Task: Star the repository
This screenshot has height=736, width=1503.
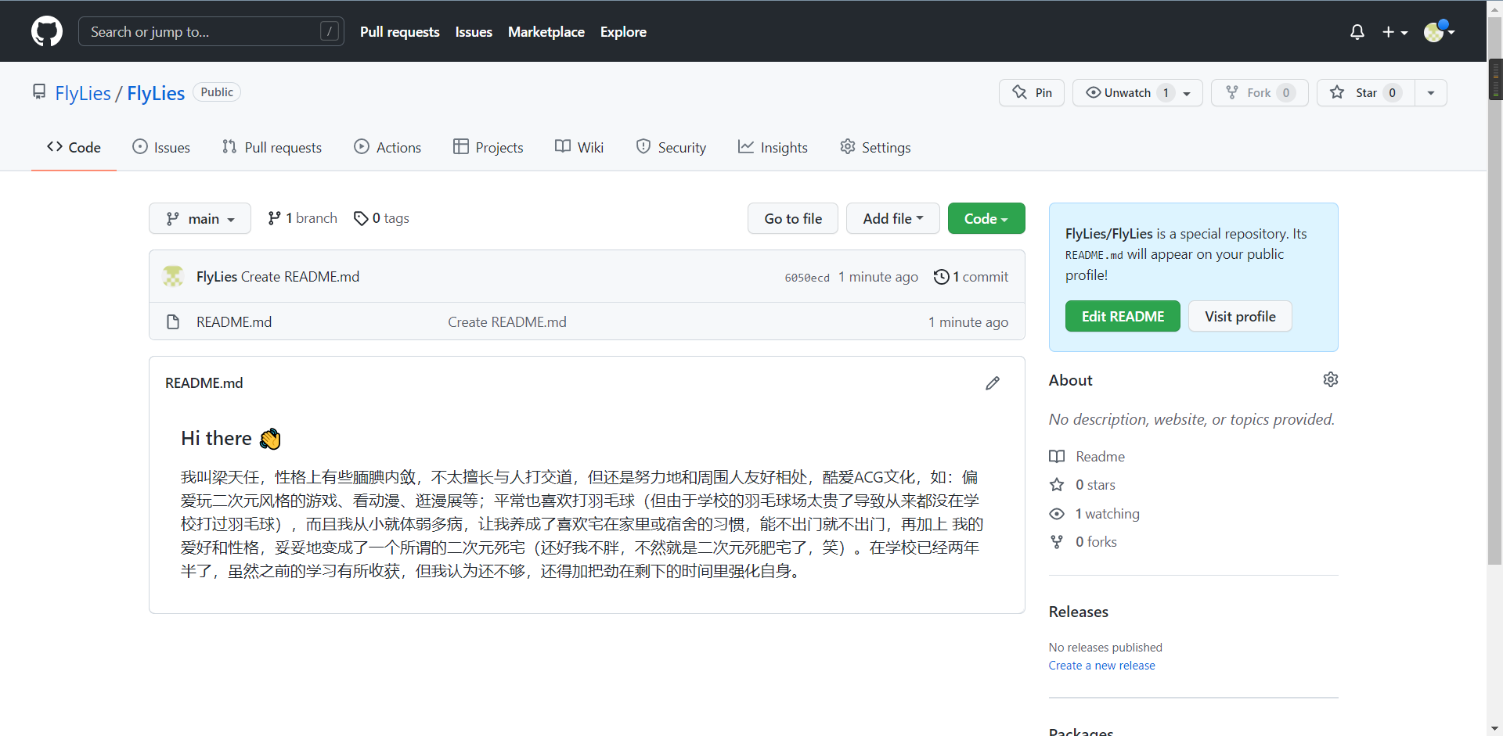Action: (x=1366, y=92)
